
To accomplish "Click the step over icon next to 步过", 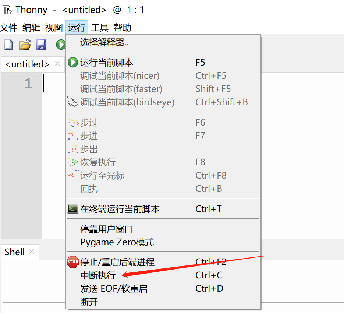I will pyautogui.click(x=73, y=123).
